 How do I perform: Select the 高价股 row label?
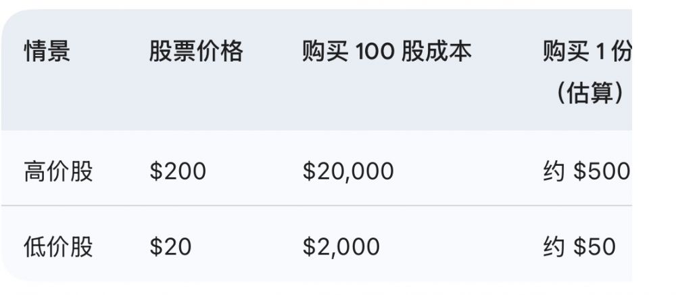(58, 171)
